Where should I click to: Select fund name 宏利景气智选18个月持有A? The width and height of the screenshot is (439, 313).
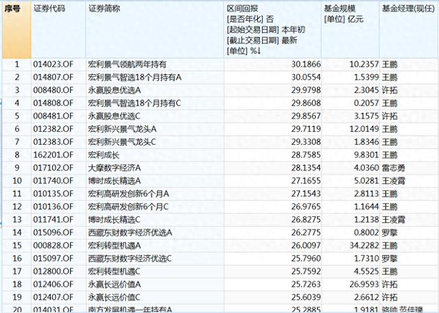134,78
